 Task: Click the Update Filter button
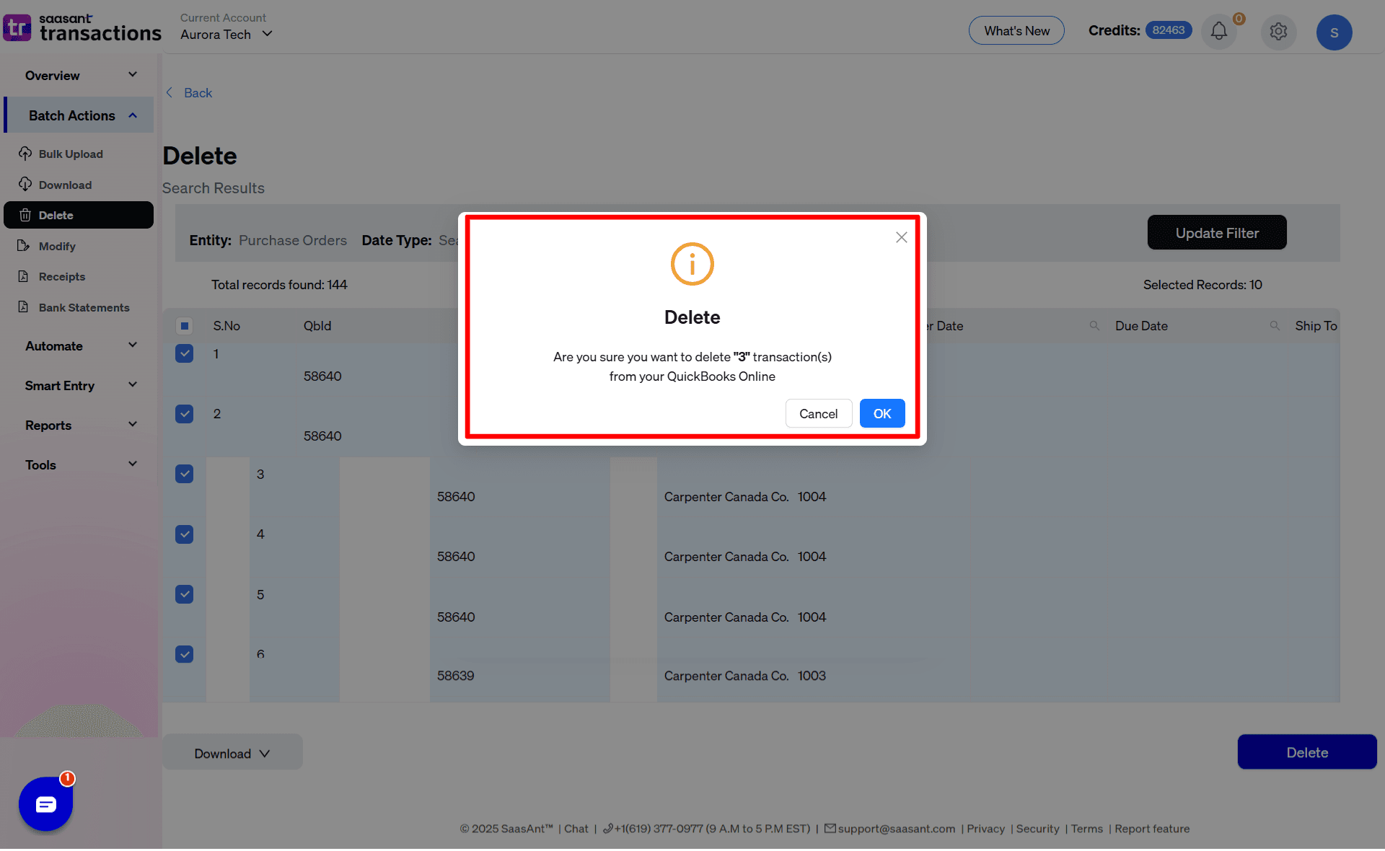(1216, 232)
